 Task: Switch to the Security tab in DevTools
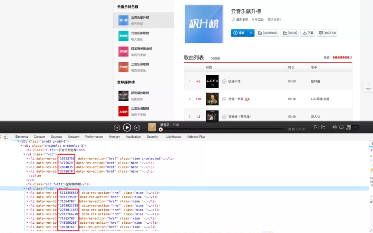[153, 137]
